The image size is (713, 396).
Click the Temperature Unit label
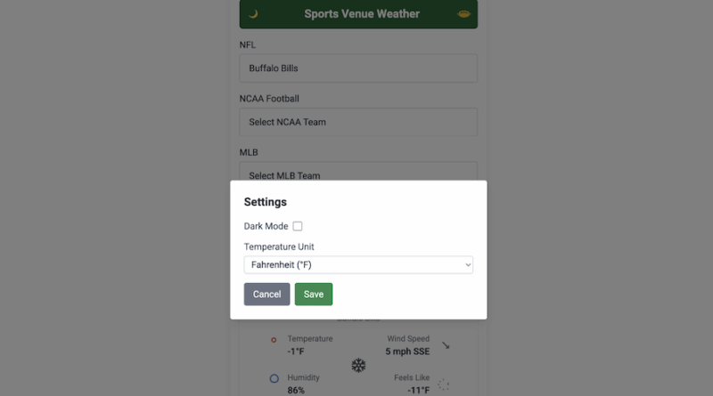(279, 247)
